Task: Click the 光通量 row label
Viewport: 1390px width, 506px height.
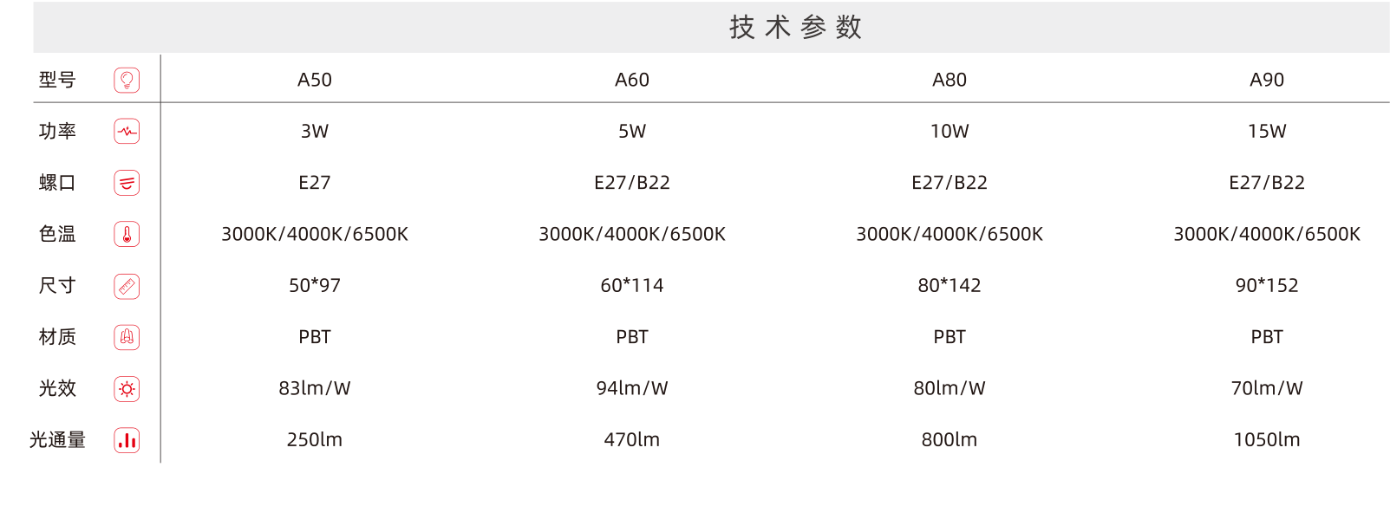Action: tap(57, 440)
